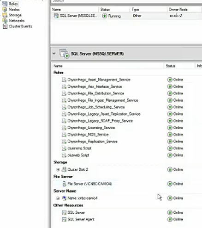Viewport: 202px width, 228px height.
Task: Select File Server (\\CNBC-CAMIO4) resource
Action: tap(89, 184)
